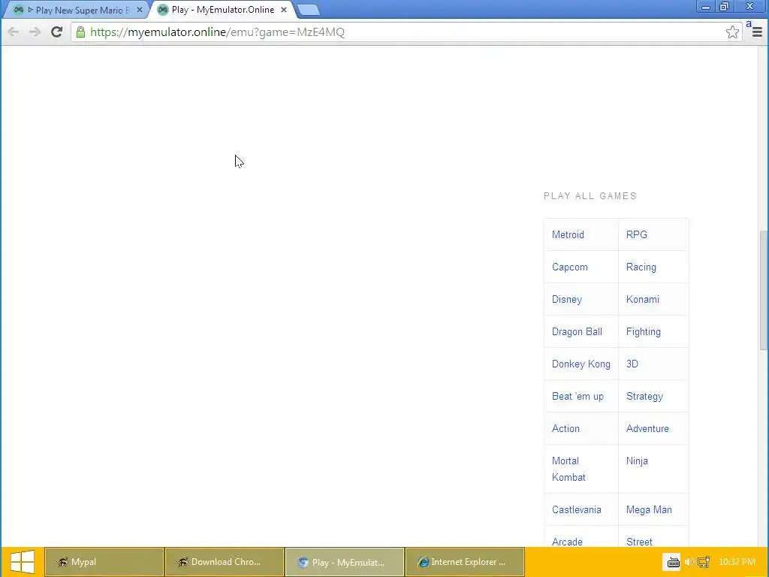Browse Adventure games

(647, 428)
